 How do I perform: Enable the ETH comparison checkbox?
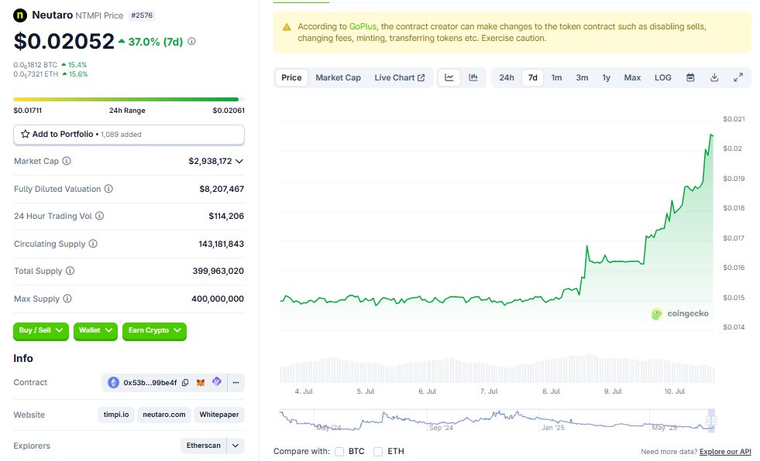point(378,451)
